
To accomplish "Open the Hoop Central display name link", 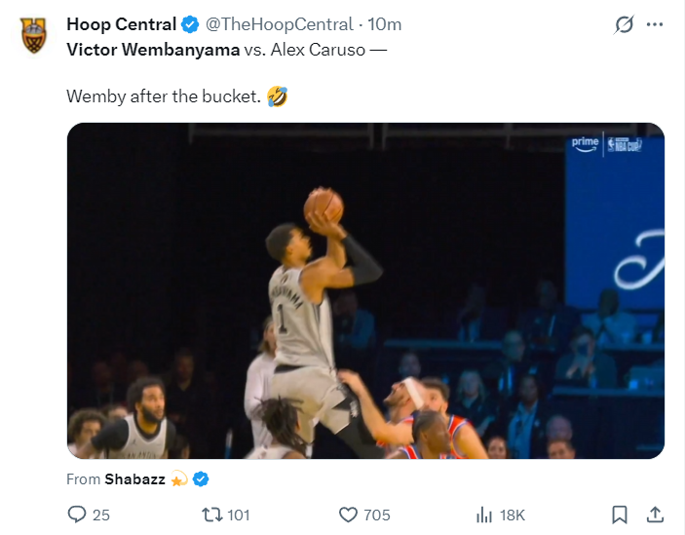I will (121, 24).
